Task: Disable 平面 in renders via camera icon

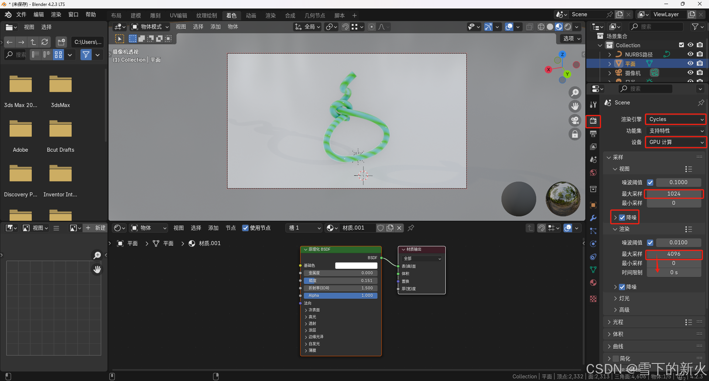Action: point(700,63)
